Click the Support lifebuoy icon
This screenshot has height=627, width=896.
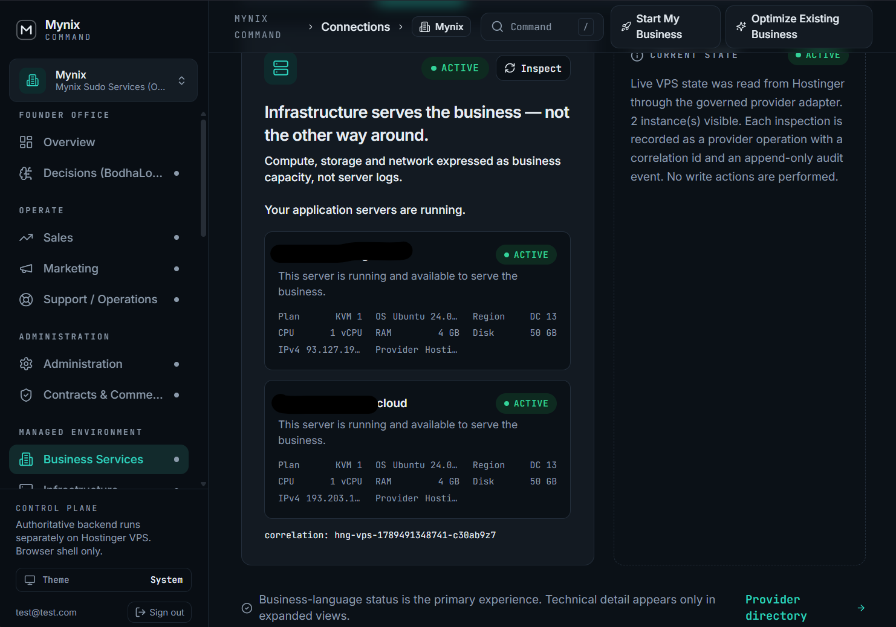pos(26,299)
